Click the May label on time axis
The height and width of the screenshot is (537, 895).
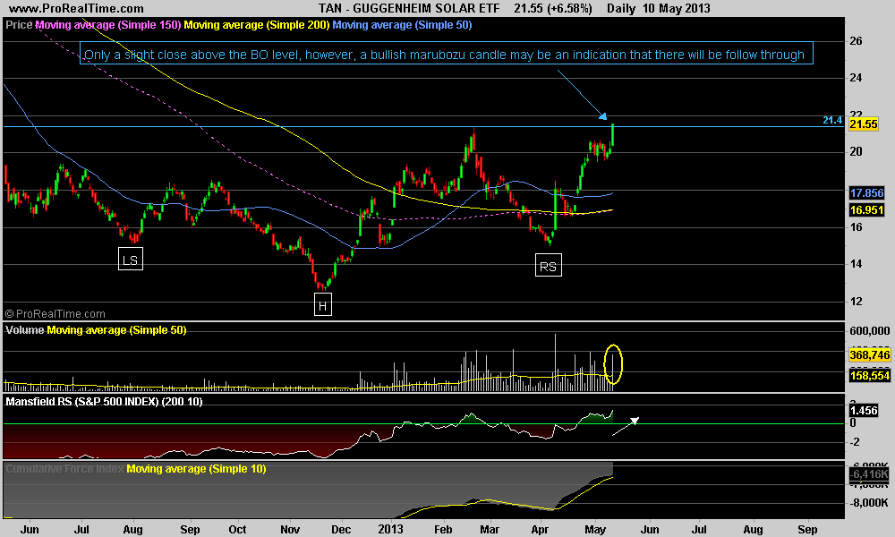pyautogui.click(x=595, y=529)
